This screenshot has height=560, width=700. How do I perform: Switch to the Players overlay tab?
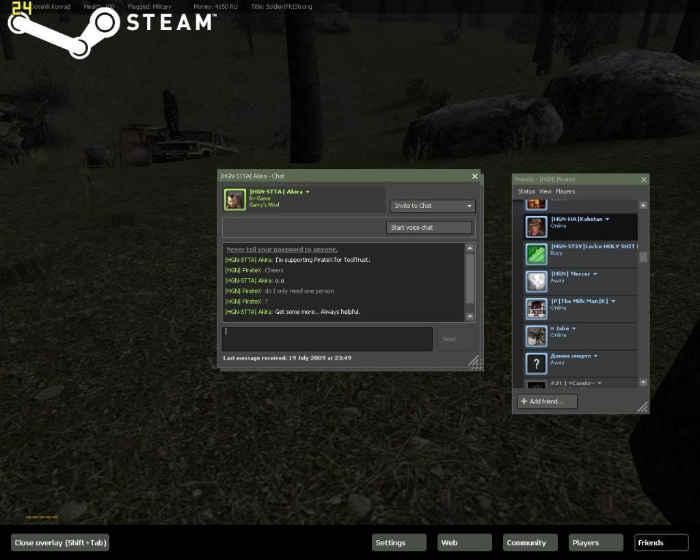pyautogui.click(x=596, y=543)
